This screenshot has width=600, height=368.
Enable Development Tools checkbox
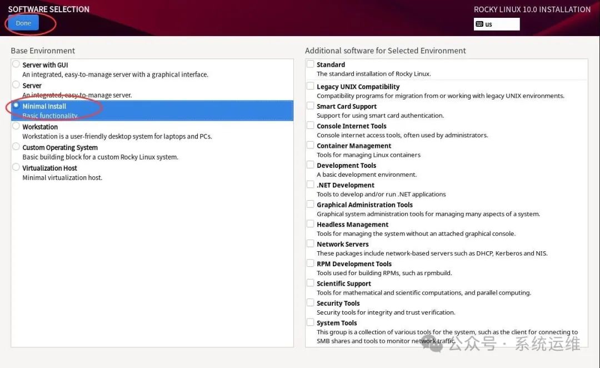coord(311,165)
